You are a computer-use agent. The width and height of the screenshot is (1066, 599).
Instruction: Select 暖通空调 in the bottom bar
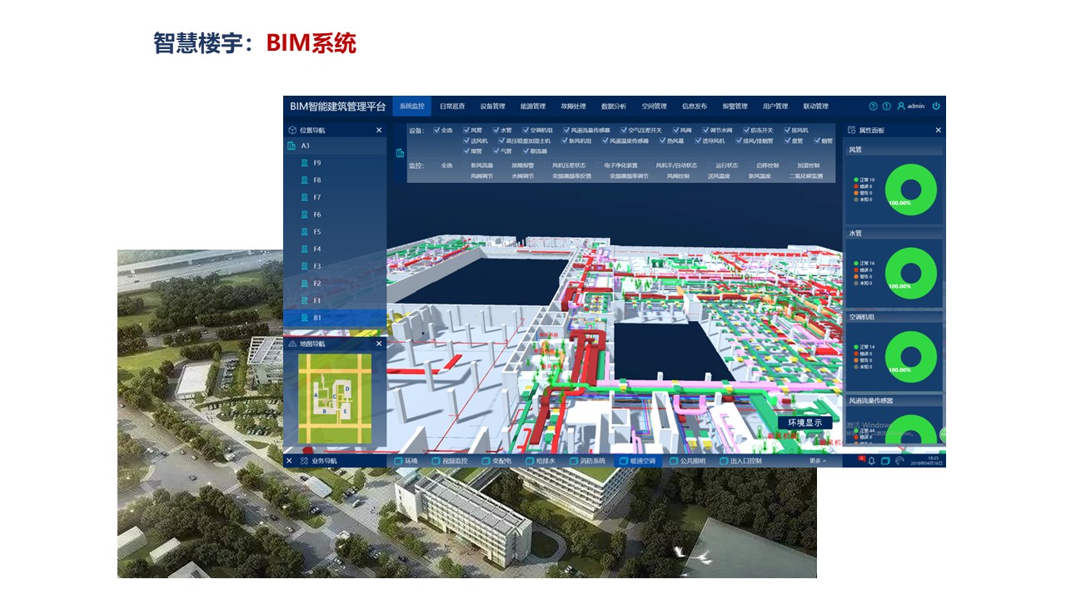pyautogui.click(x=638, y=461)
